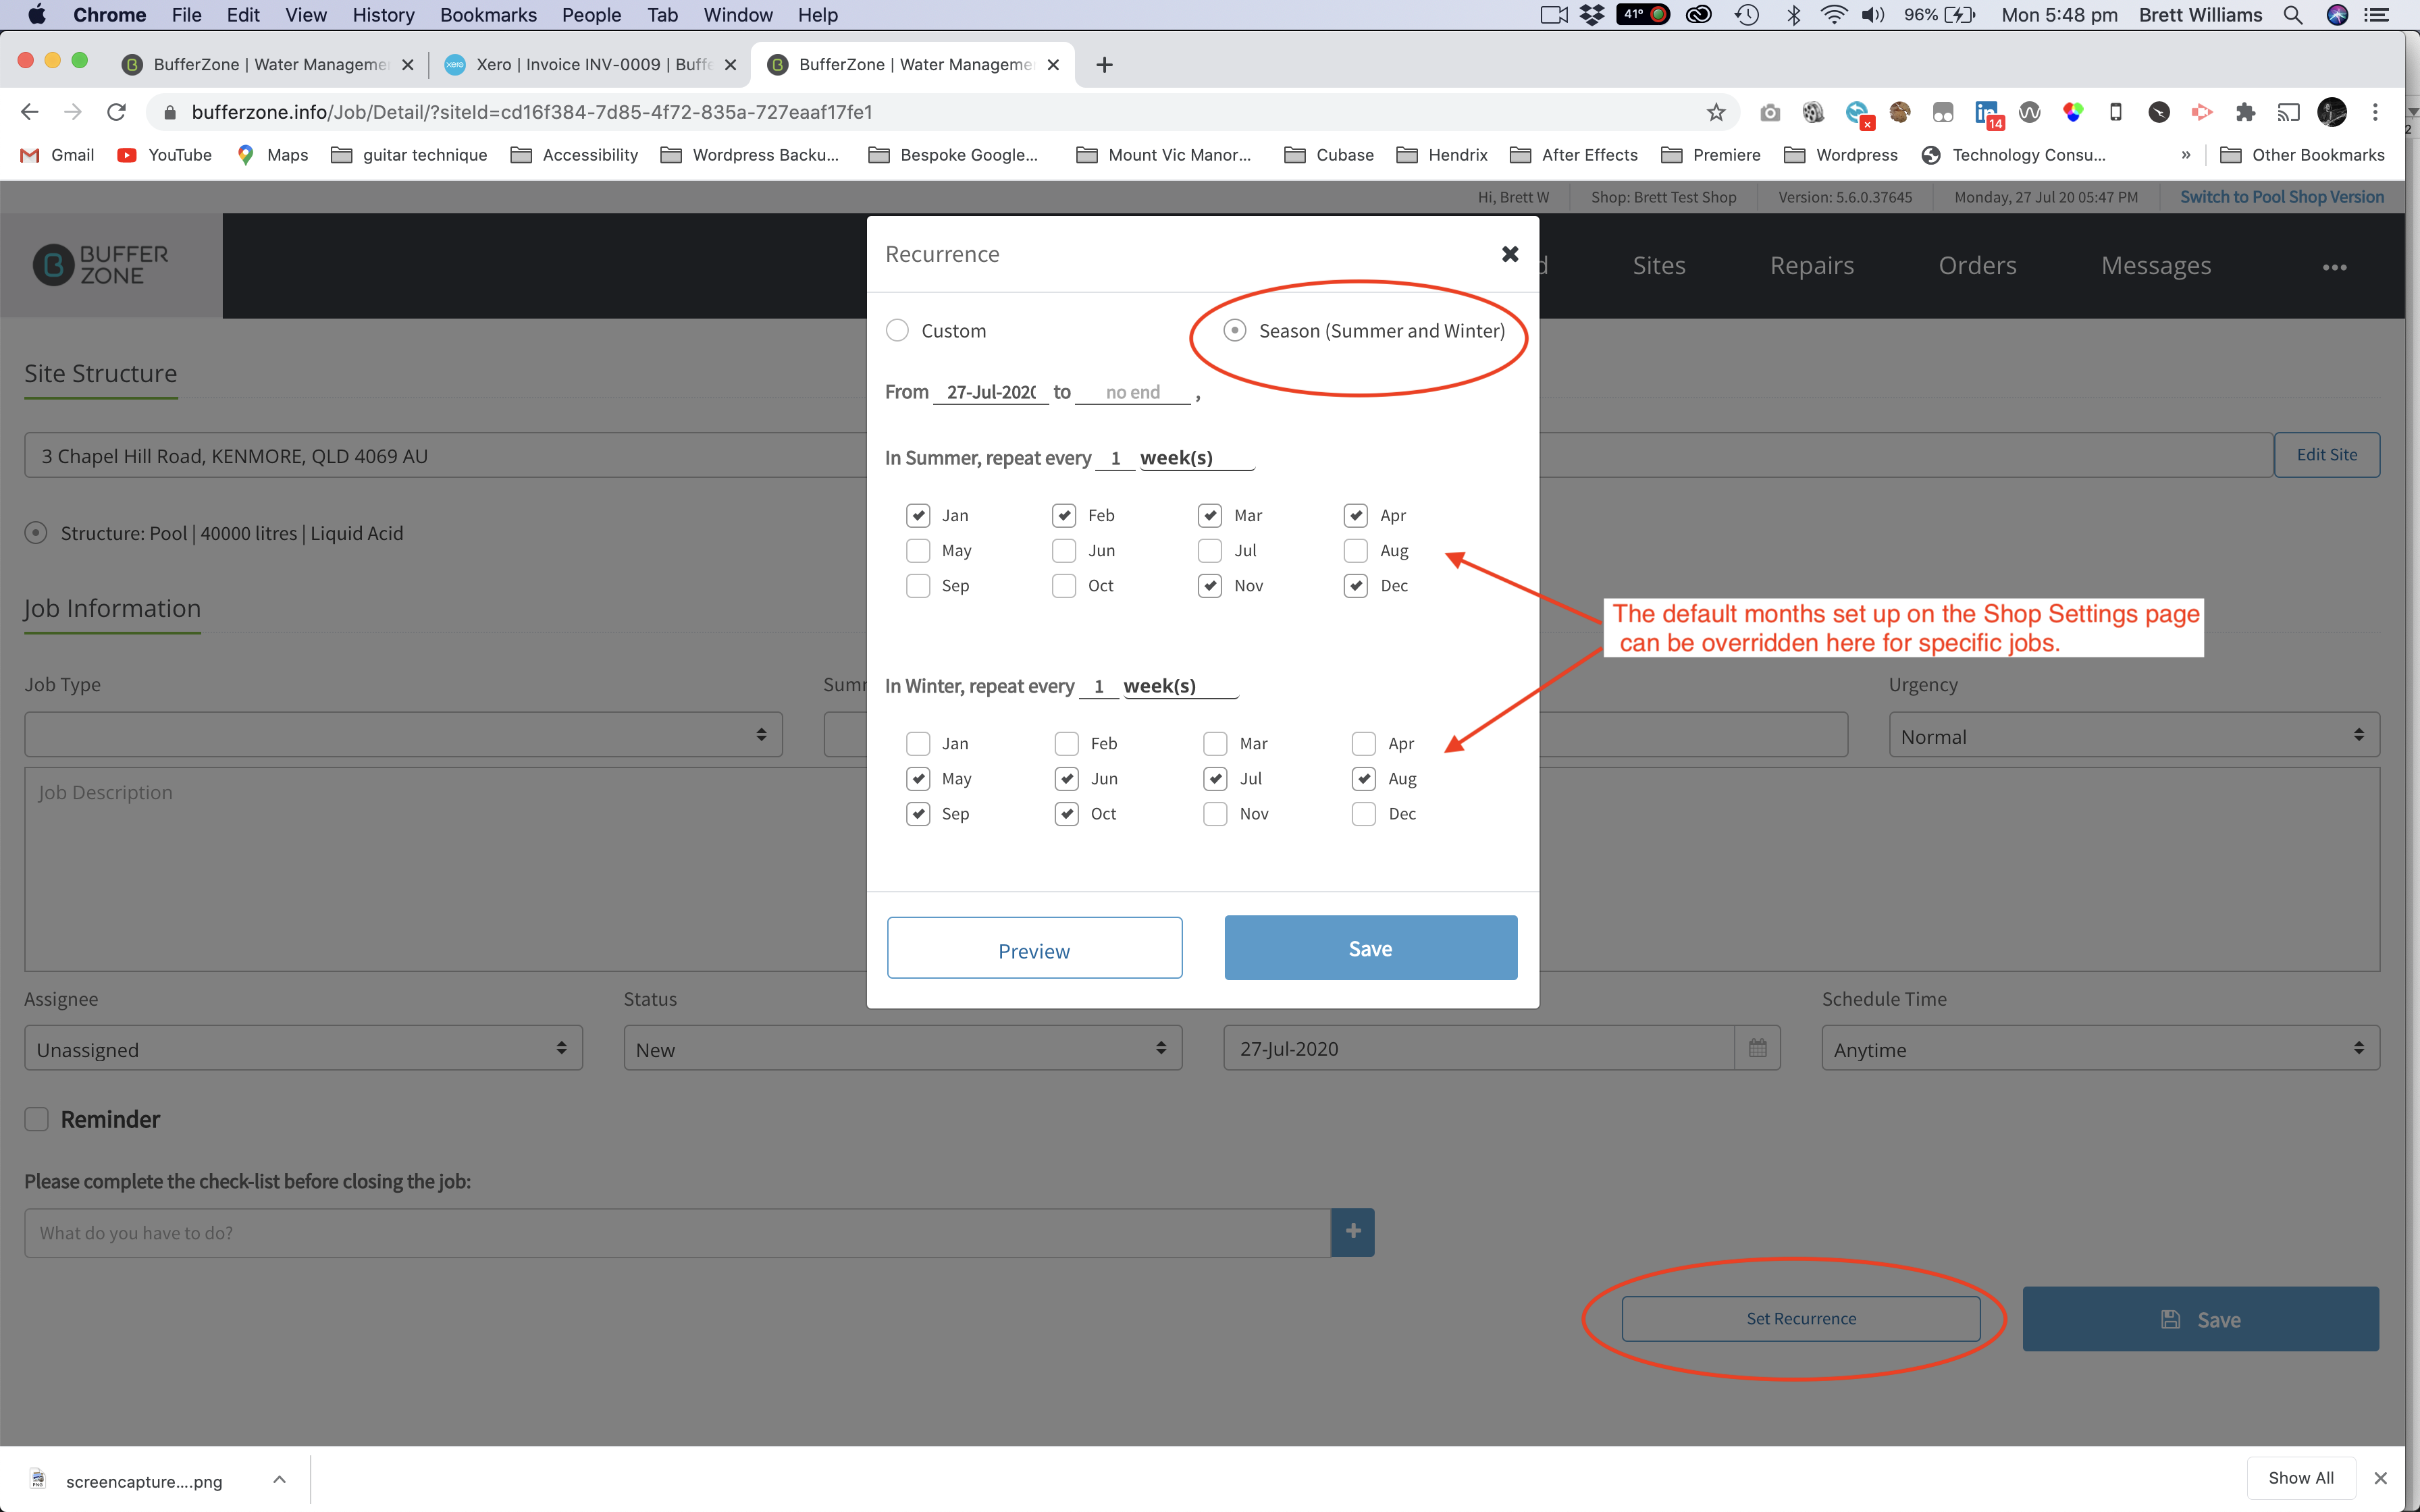Click the Preview button in Recurrence dialog
This screenshot has width=2420, height=1512.
coord(1034,949)
